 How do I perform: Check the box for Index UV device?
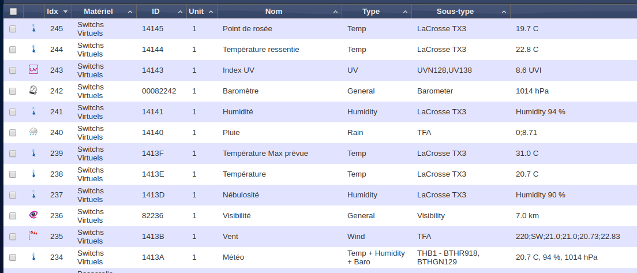click(13, 70)
